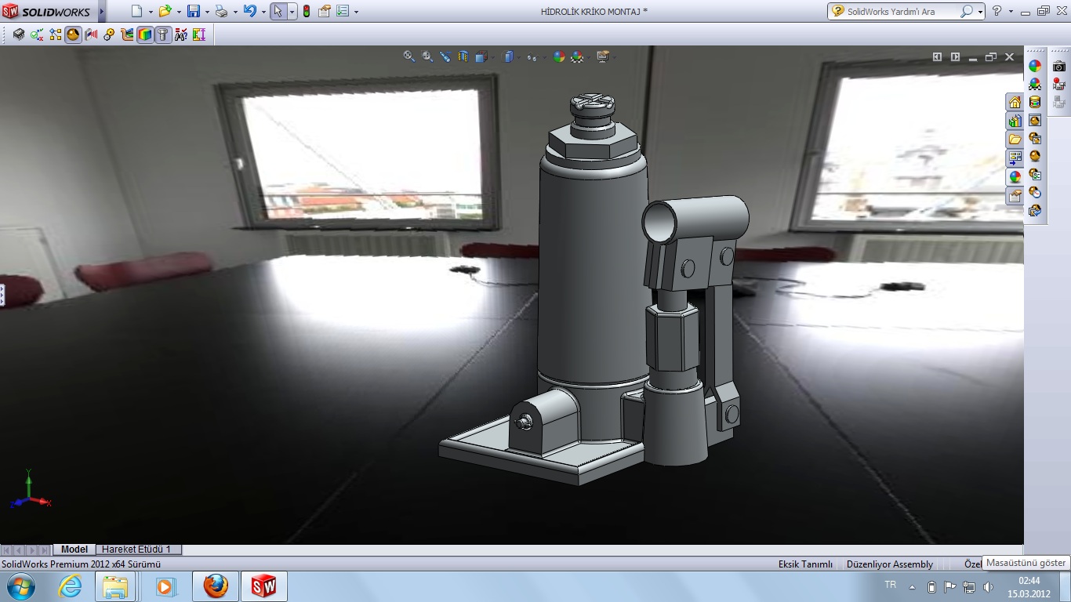Open Appearances, Scenes and Decals tab
The image size is (1071, 602).
(x=1015, y=177)
